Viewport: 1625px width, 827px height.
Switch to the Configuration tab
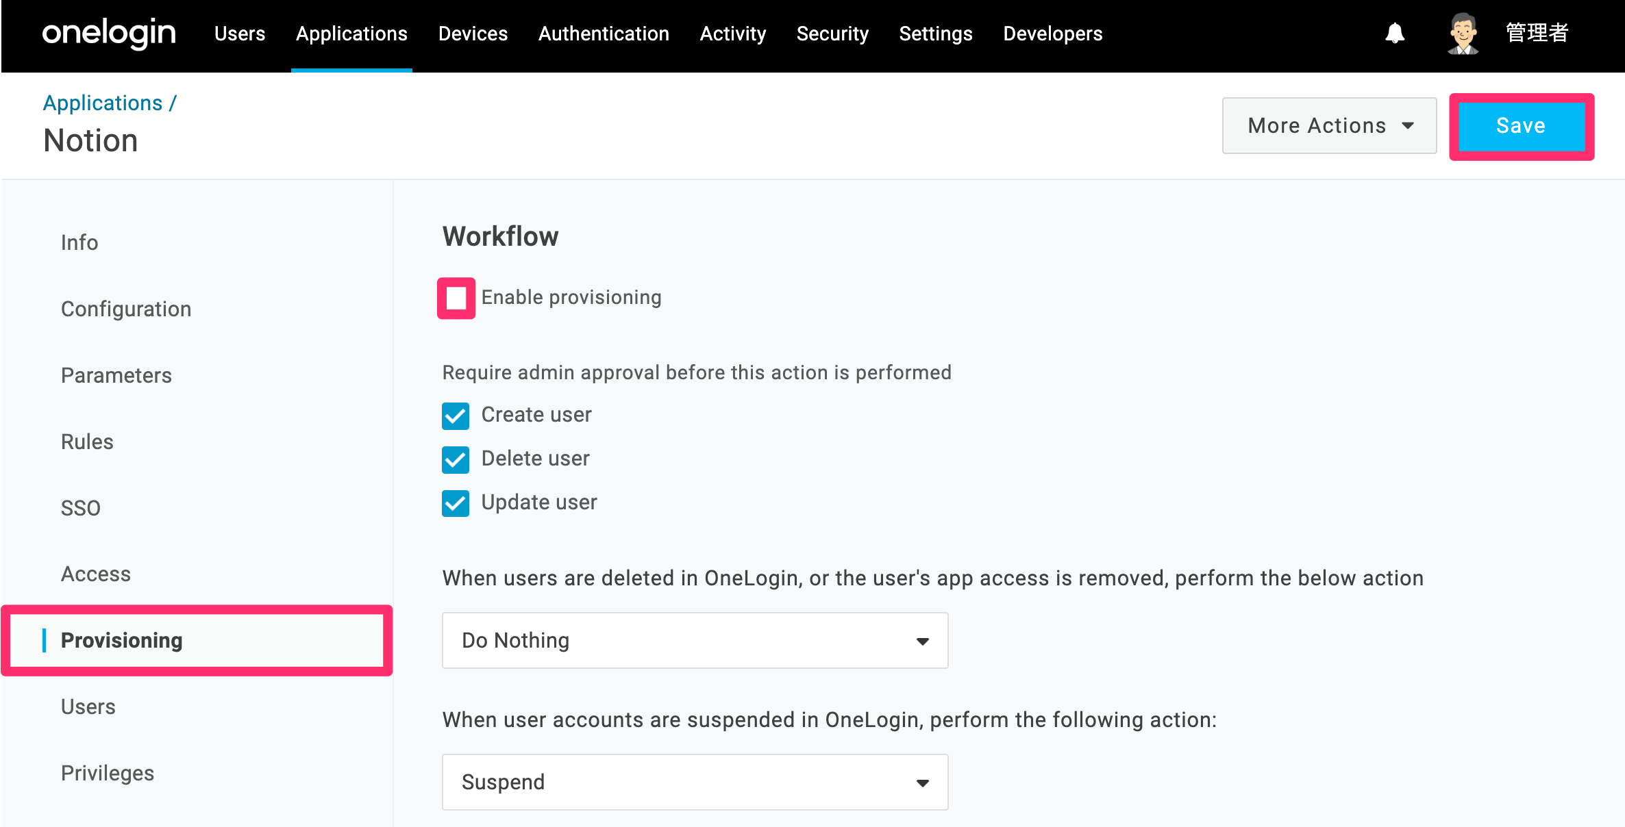point(126,309)
